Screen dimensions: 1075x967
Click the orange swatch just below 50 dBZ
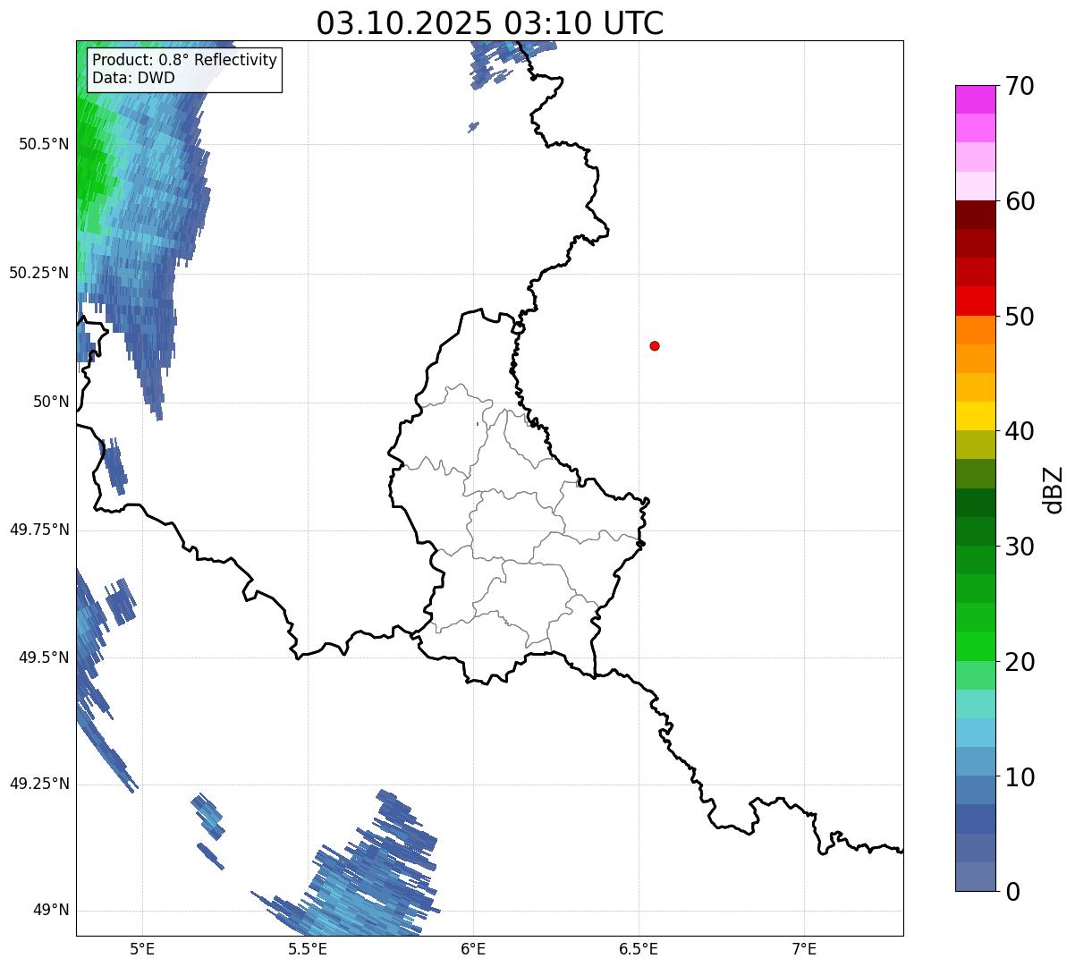click(976, 330)
